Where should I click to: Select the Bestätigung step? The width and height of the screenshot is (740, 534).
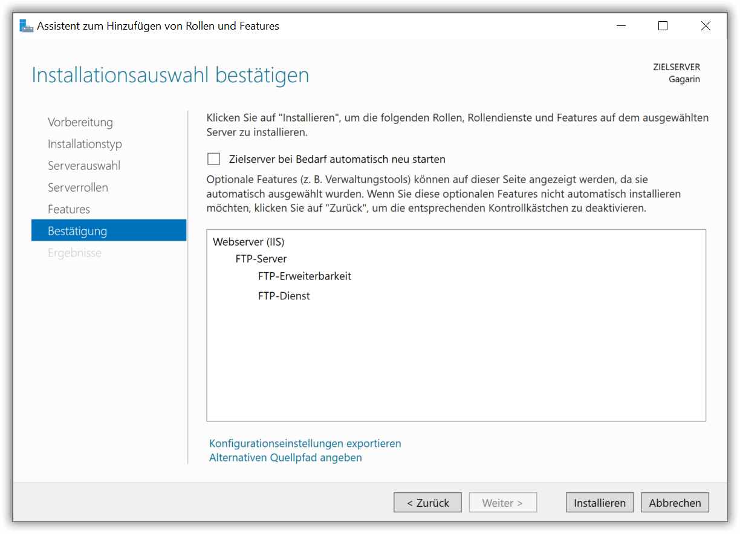pos(109,230)
